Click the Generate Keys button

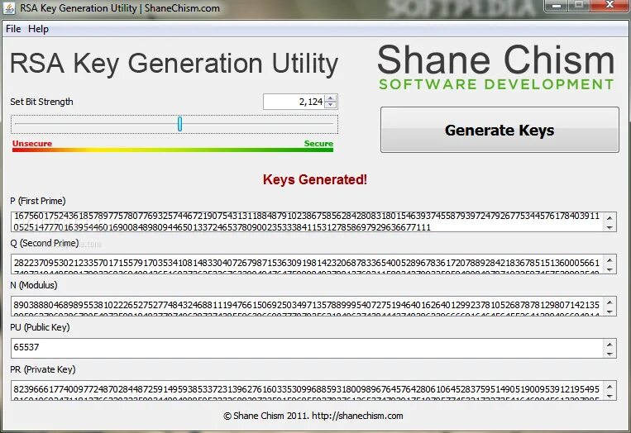pyautogui.click(x=500, y=130)
